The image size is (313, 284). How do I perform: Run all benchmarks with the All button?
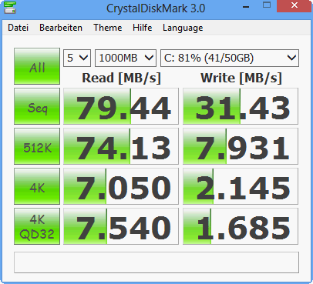tap(37, 66)
